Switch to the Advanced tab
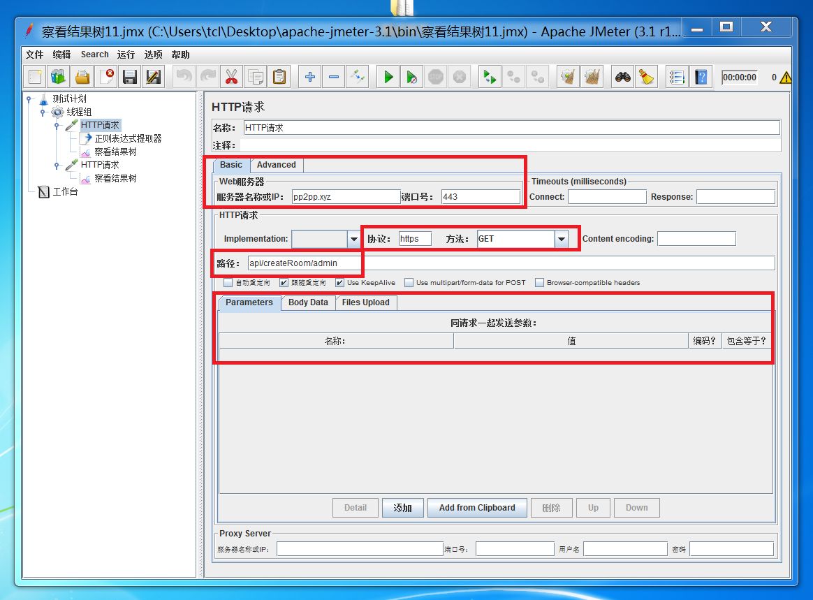This screenshot has width=813, height=600. point(277,165)
